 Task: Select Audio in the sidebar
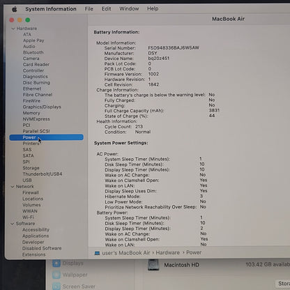tap(29, 47)
